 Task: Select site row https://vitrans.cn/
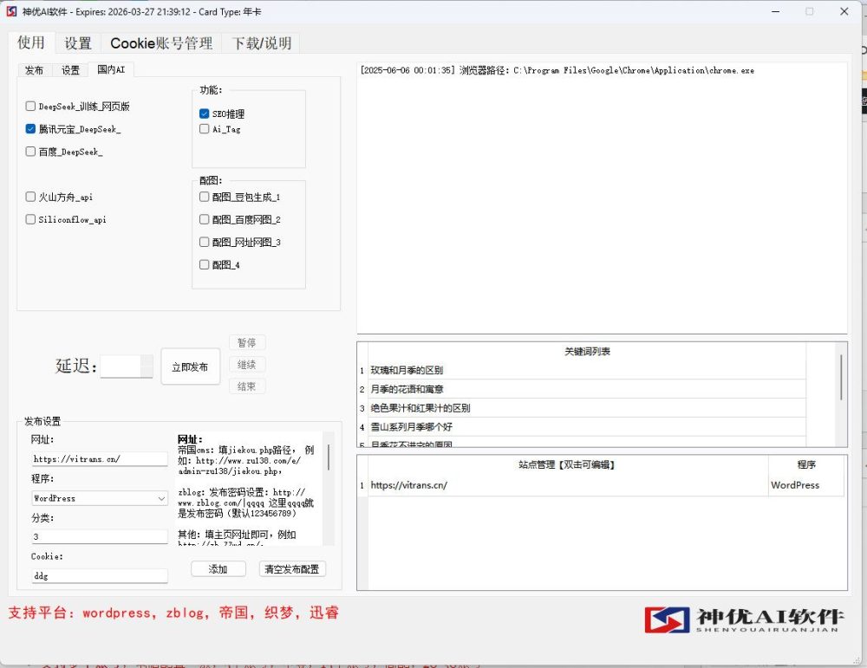[568, 485]
